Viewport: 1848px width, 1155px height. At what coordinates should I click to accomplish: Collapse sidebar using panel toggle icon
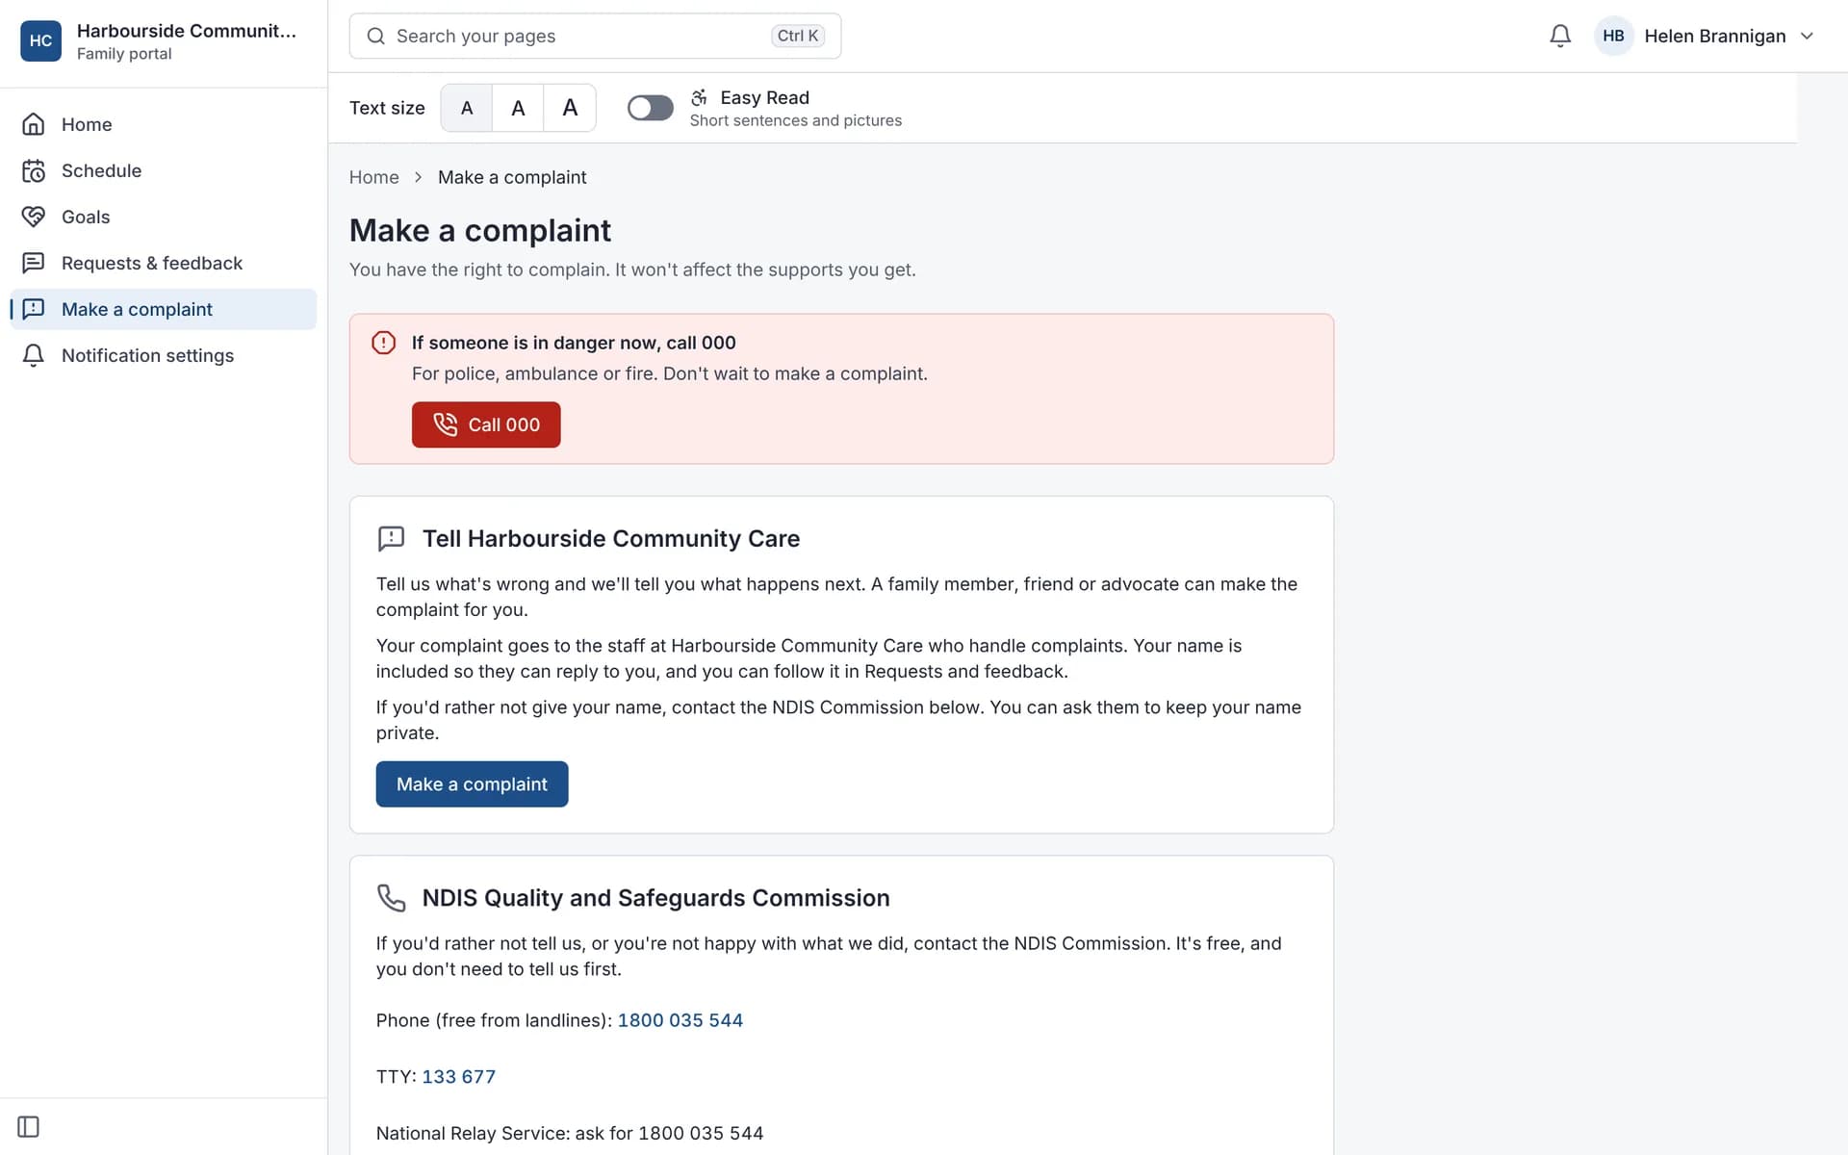[x=29, y=1126]
